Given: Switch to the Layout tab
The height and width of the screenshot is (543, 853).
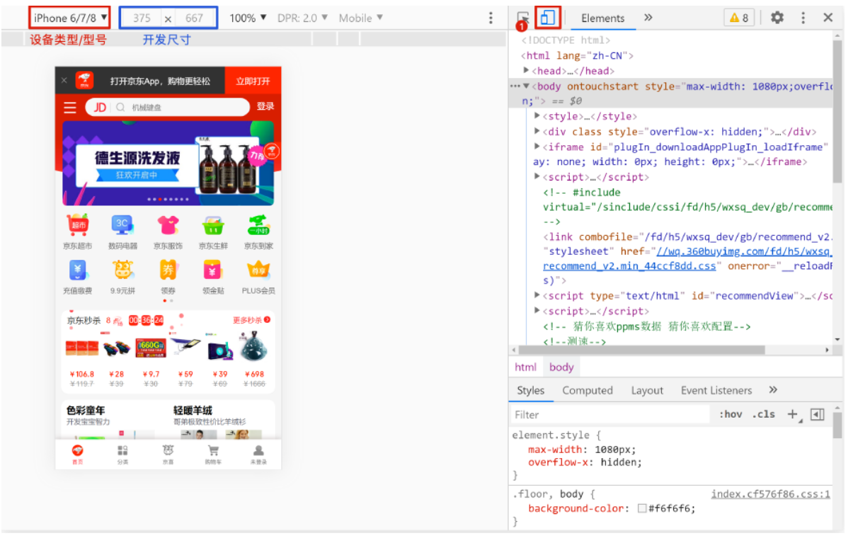Looking at the screenshot, I should [647, 390].
